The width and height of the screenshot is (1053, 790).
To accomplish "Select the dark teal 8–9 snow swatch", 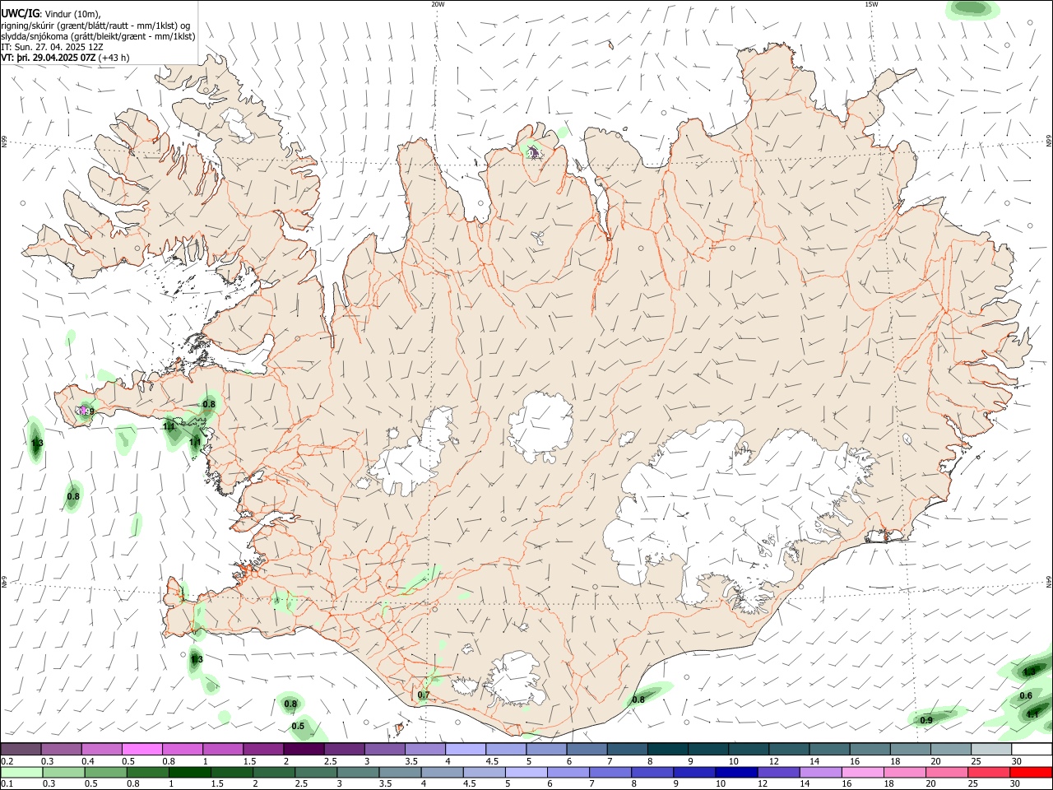I will [x=667, y=749].
